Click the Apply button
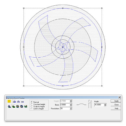Viewport: 126px width, 126px height. [x=116, y=101]
